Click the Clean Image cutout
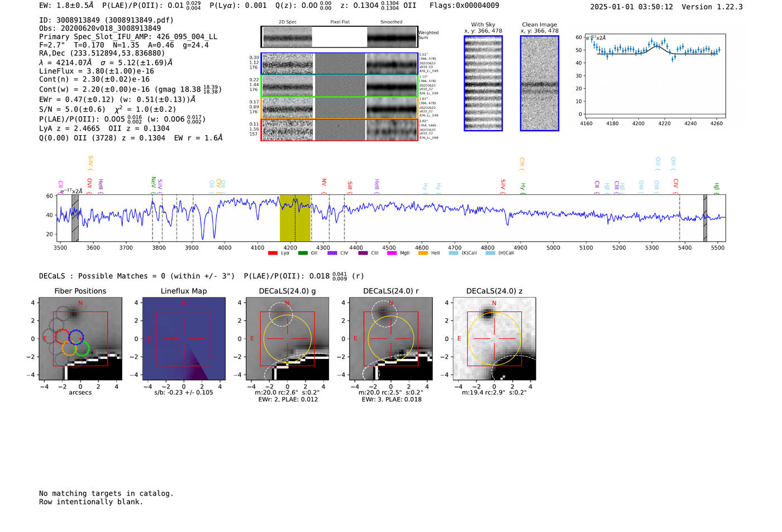Image resolution: width=782 pixels, height=532 pixels. coord(540,83)
